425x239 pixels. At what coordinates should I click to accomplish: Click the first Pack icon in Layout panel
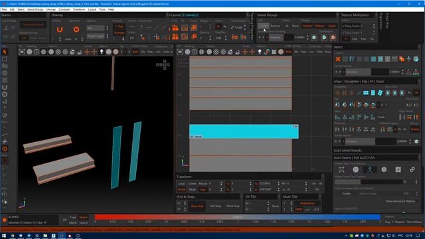175,28
